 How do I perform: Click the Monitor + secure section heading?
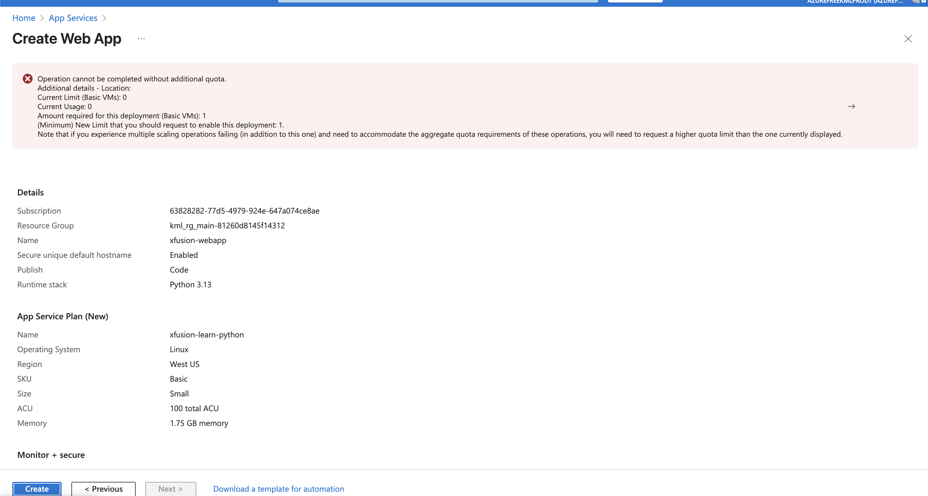[51, 455]
